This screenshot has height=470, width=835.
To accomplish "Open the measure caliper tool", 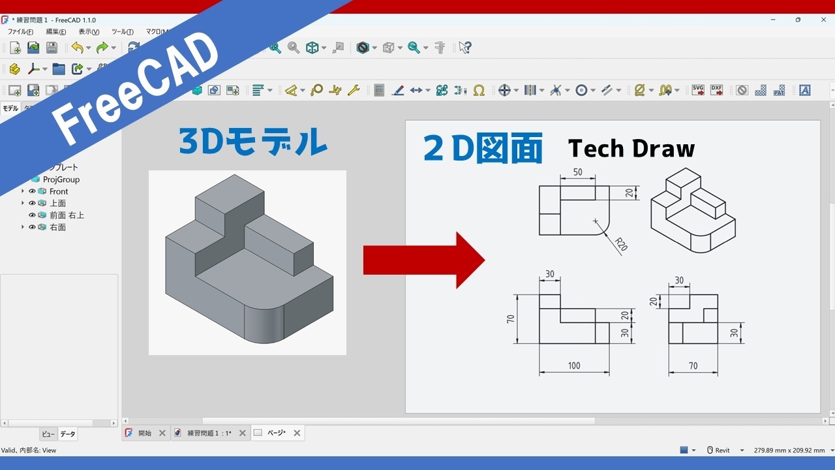I will 440,48.
